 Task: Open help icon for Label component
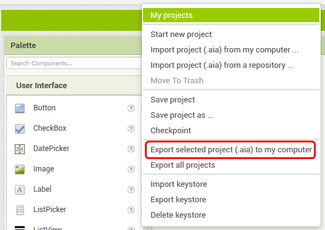coord(131,189)
